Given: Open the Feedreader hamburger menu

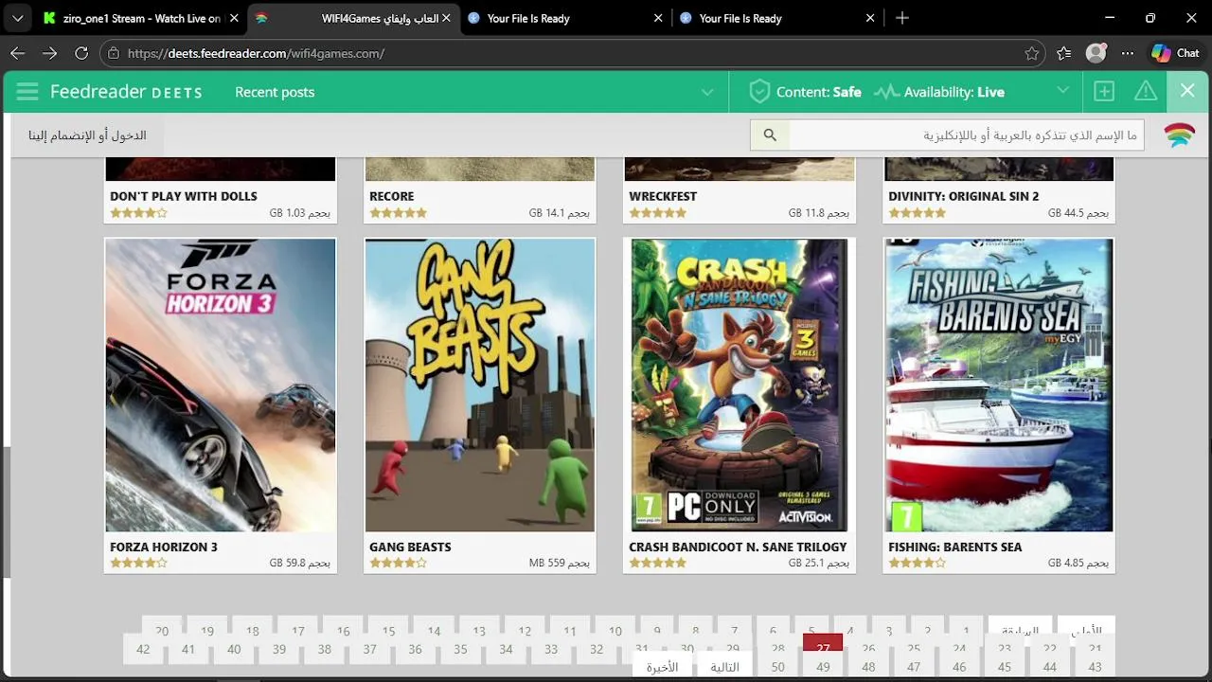Looking at the screenshot, I should (27, 92).
